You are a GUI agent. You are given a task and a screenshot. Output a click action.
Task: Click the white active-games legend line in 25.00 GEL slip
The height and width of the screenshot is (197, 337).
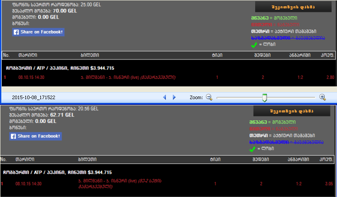(284, 31)
